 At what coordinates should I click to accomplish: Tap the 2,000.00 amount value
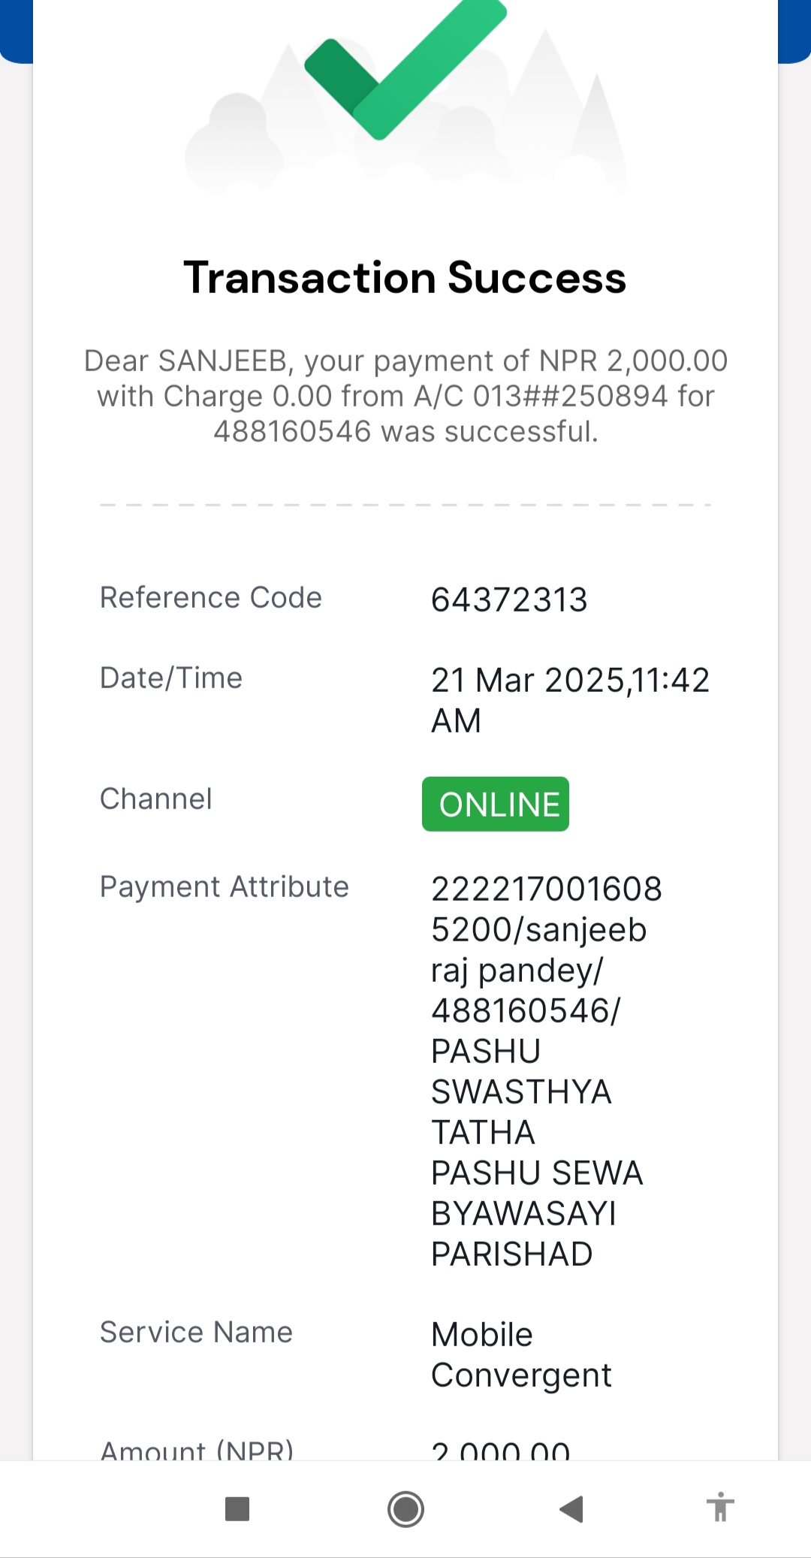[501, 1451]
